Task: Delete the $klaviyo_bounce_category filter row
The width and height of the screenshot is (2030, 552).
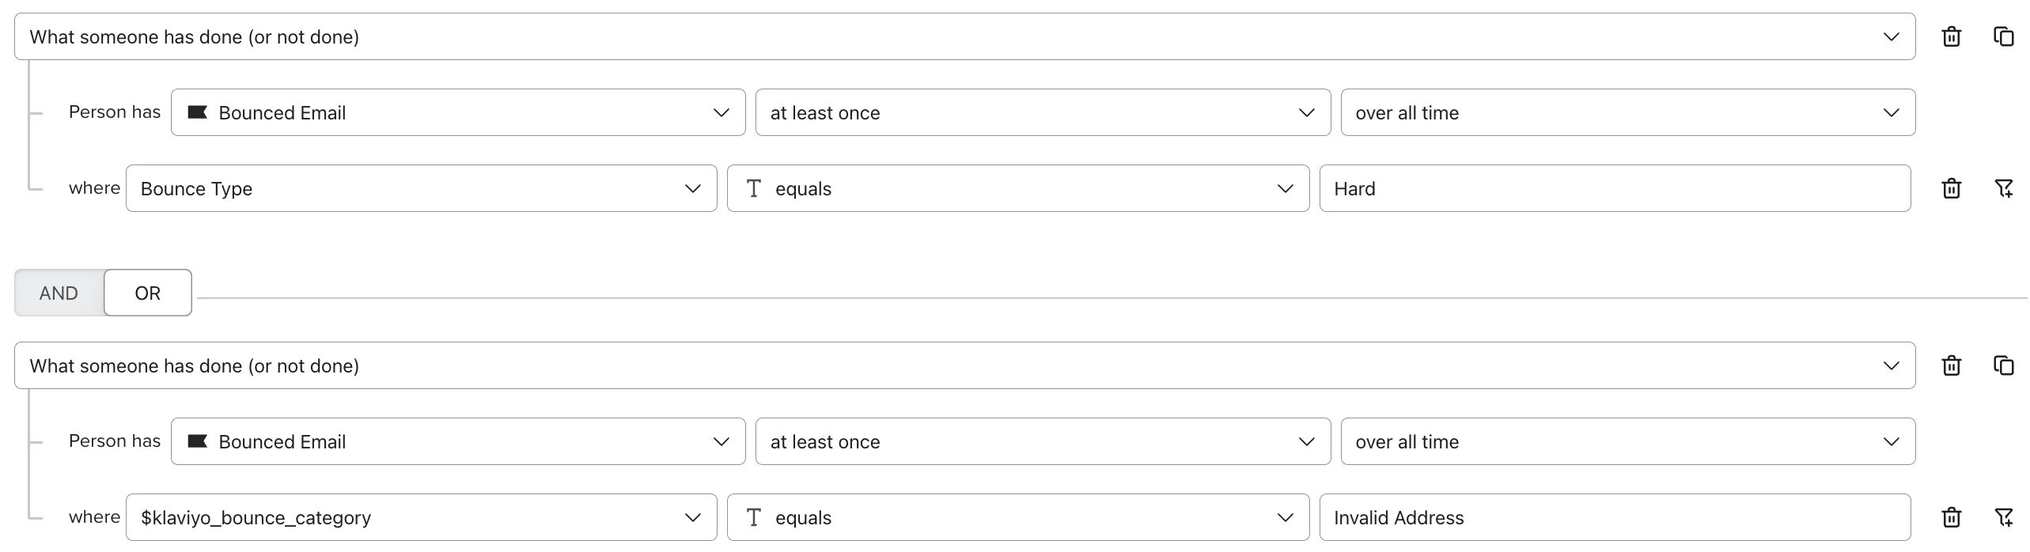Action: tap(1951, 517)
